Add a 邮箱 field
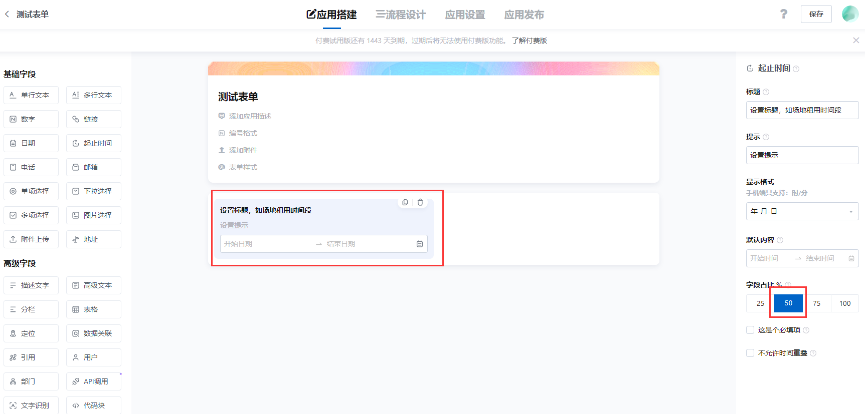The image size is (865, 414). [94, 167]
